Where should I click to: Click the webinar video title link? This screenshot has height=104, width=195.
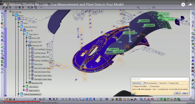pyautogui.click(x=66, y=5)
